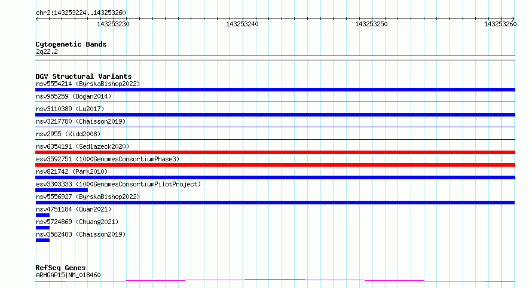
Task: Select the nsv4751184 (Quan2021) label
Action: [74, 209]
